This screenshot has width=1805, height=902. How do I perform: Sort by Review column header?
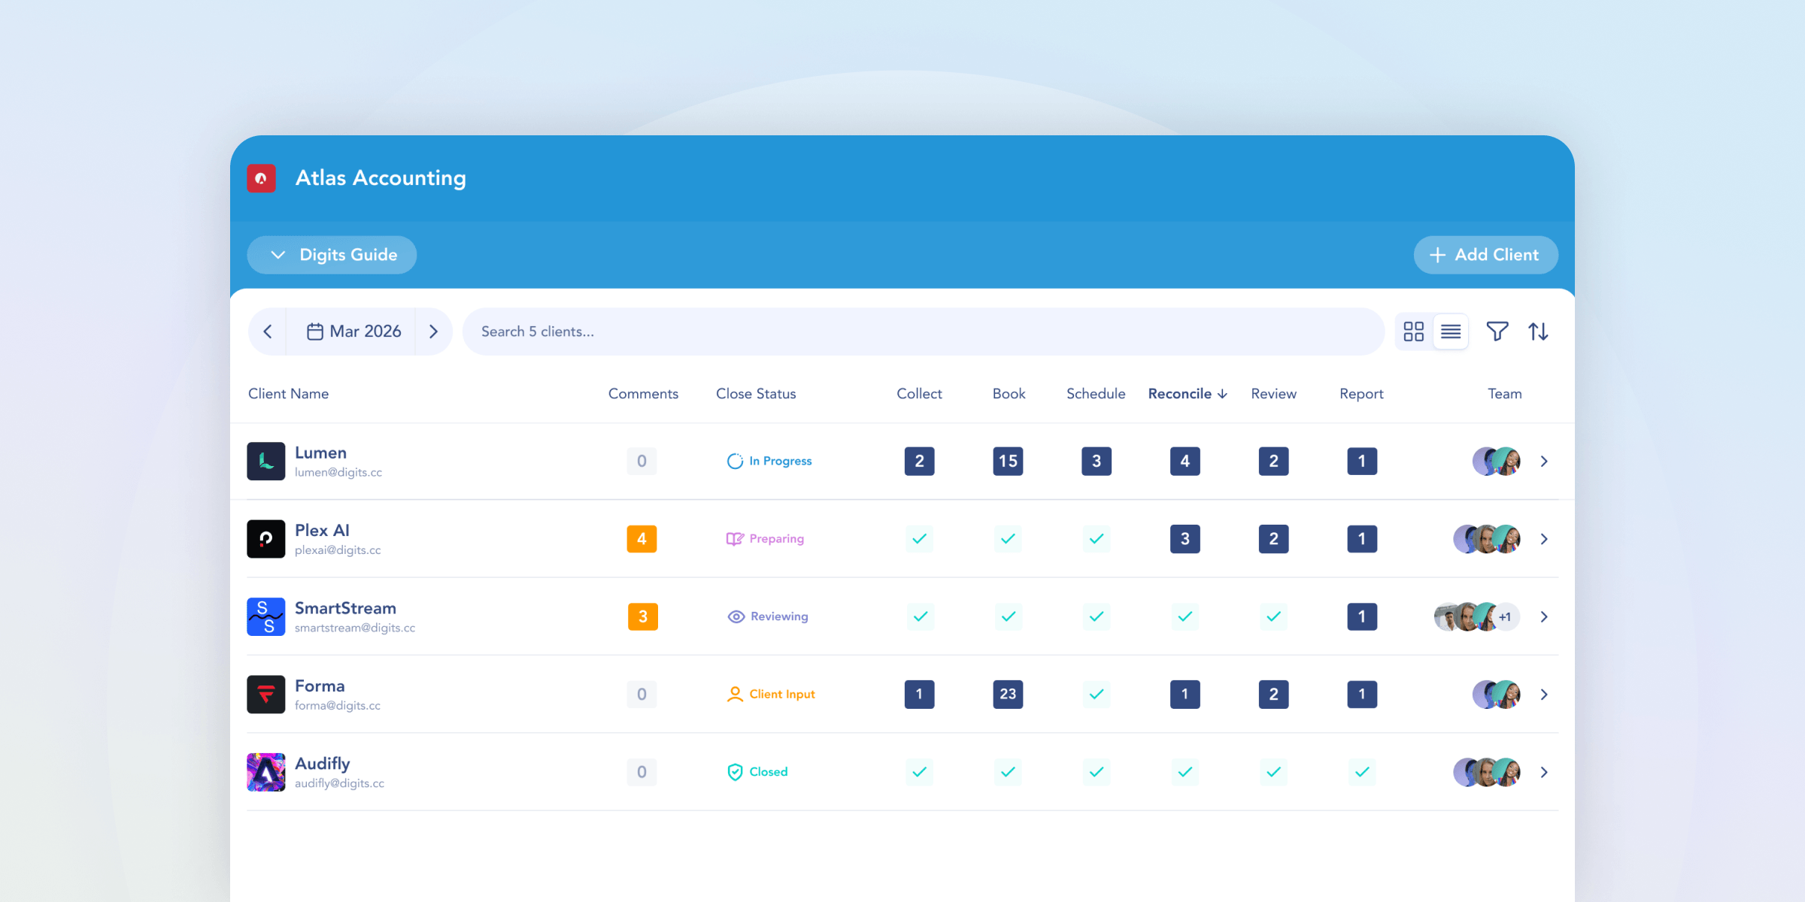(x=1273, y=393)
